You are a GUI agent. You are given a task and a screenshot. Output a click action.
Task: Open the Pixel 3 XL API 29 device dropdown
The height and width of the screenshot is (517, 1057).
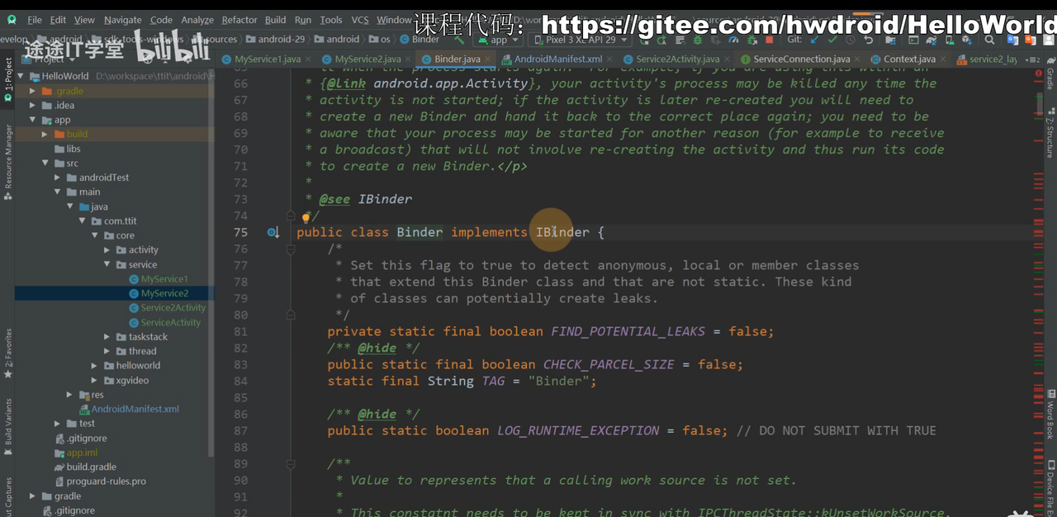(x=580, y=39)
